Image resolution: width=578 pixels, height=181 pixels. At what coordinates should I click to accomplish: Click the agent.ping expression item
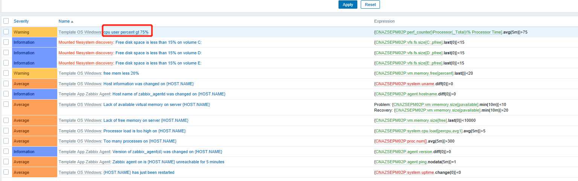click(401, 162)
